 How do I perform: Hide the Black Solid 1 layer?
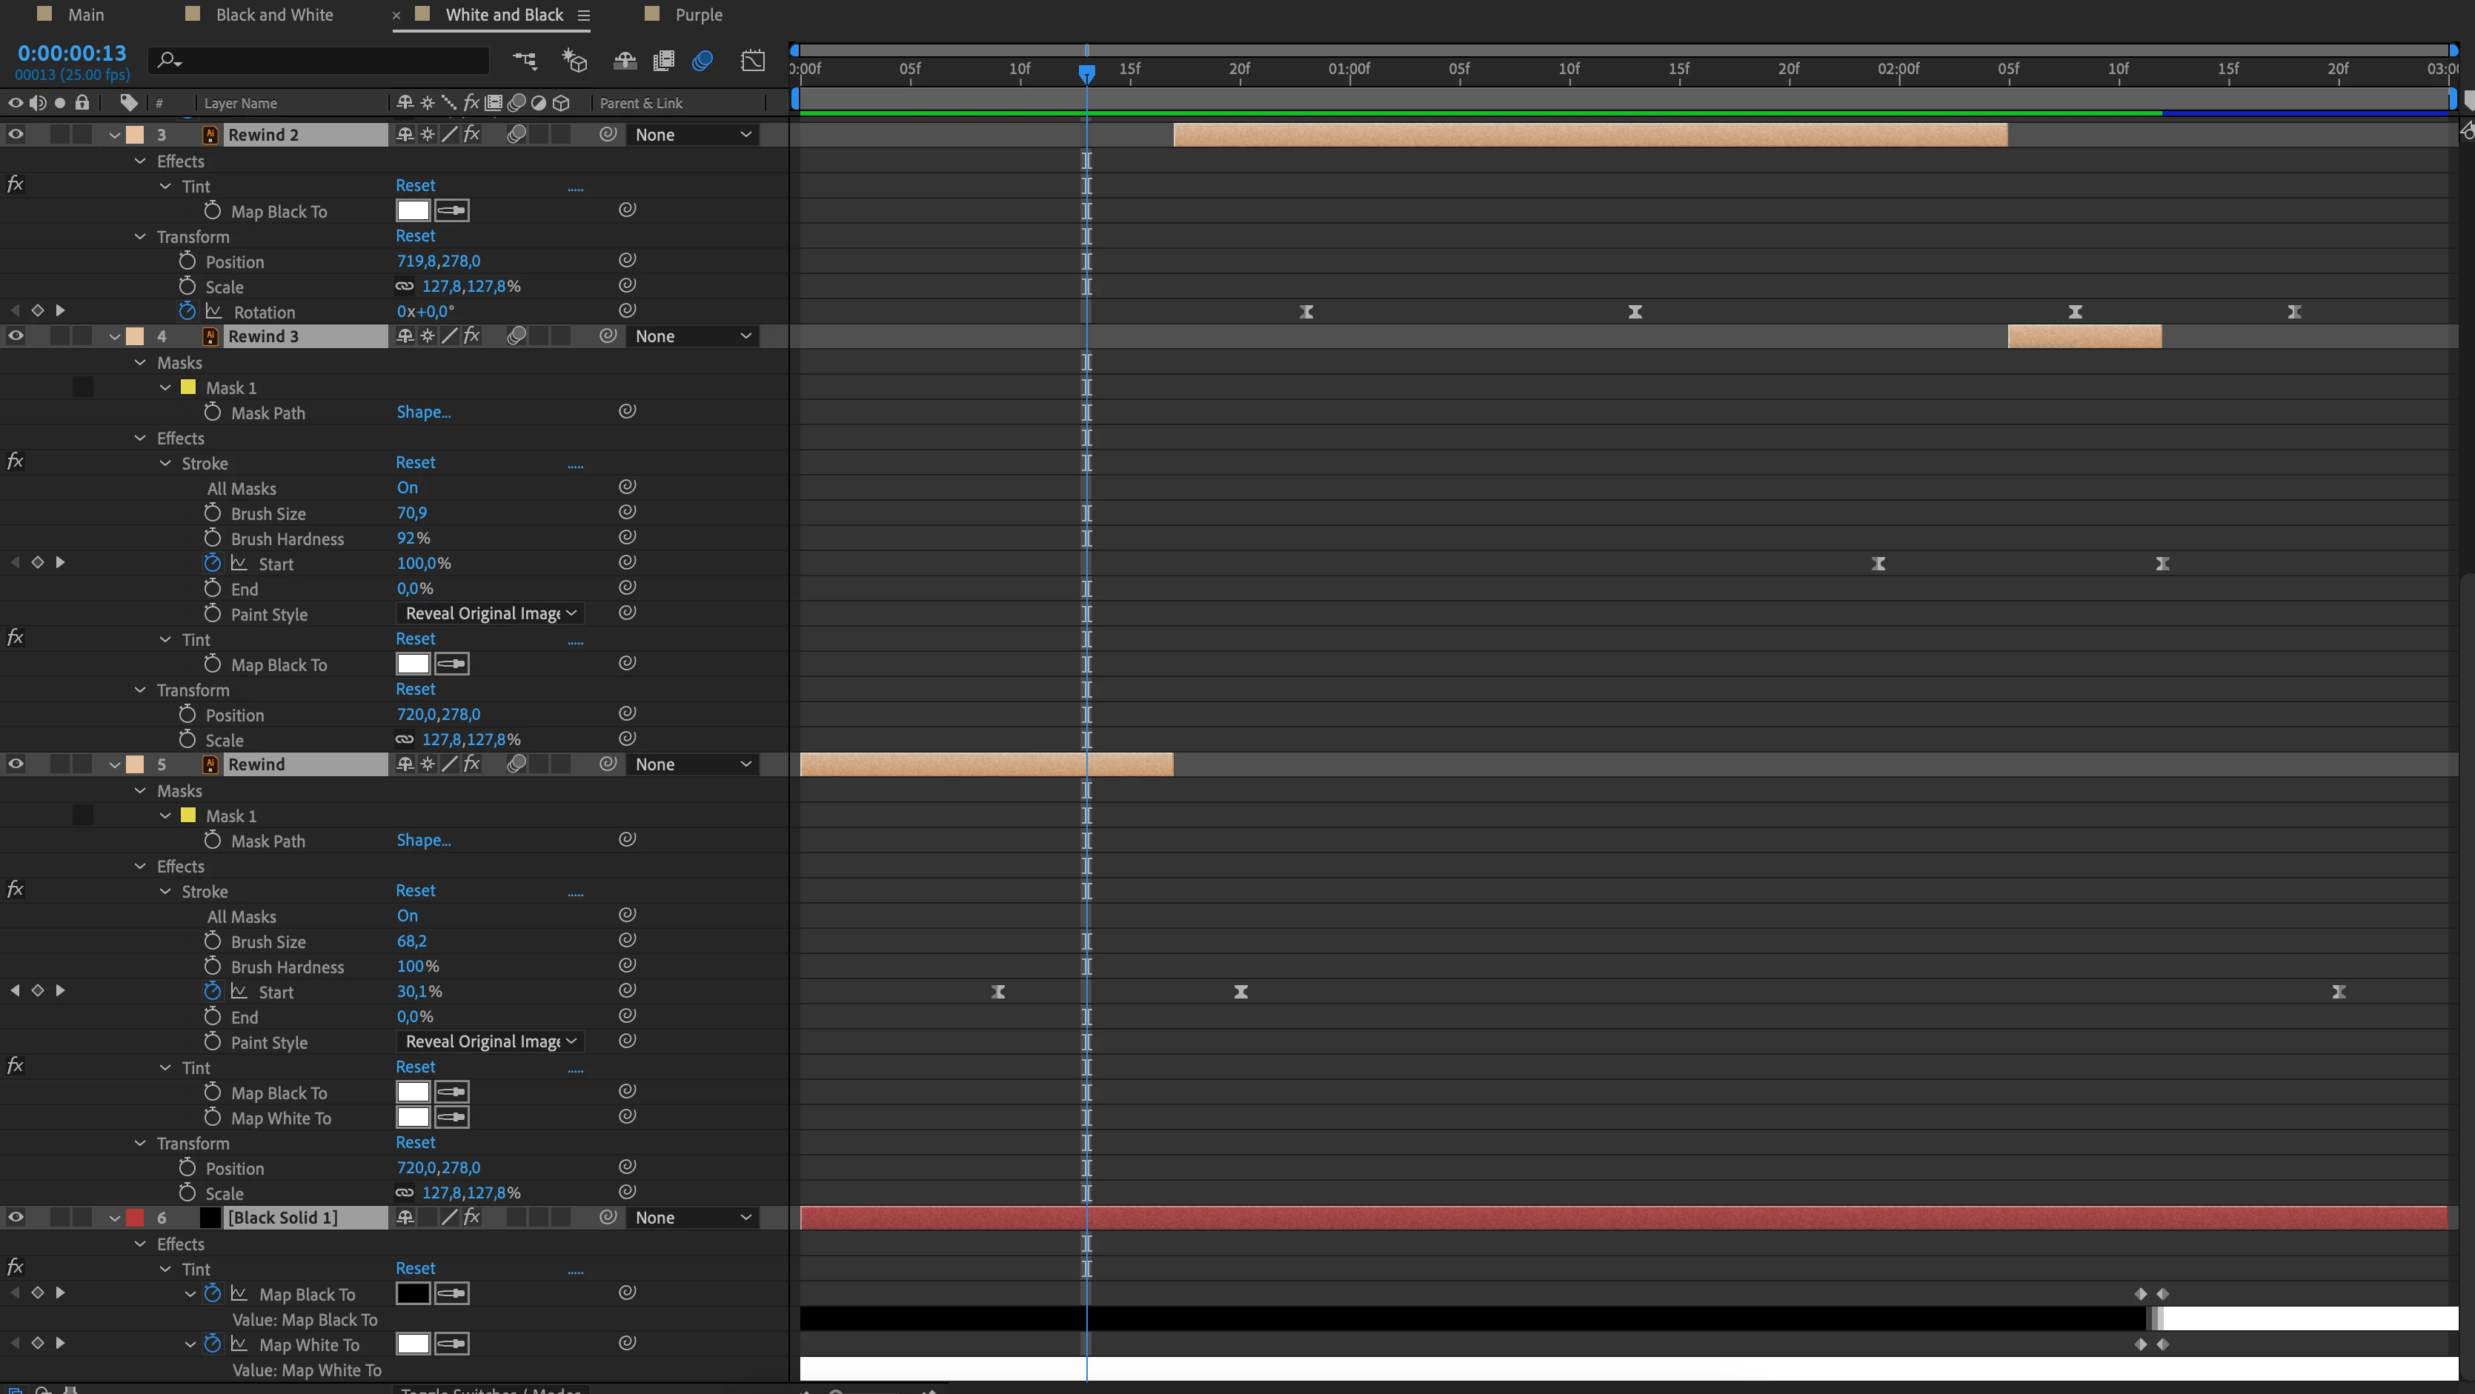tap(16, 1218)
